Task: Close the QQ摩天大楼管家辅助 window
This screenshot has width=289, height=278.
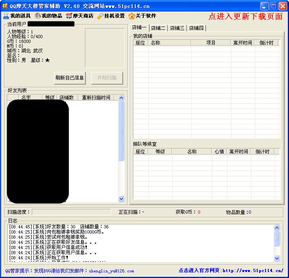Action: coord(283,6)
